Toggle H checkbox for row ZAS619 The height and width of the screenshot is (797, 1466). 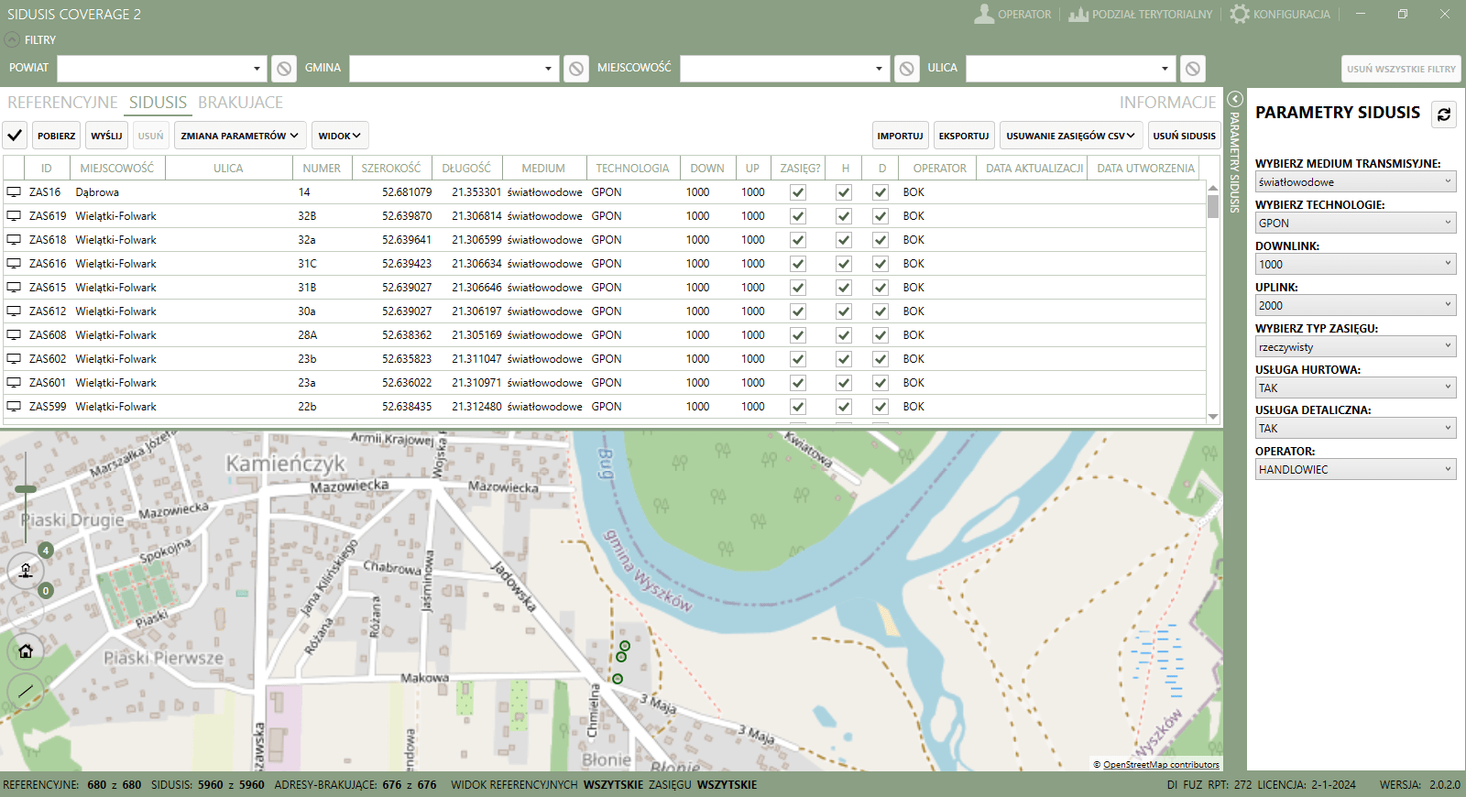tap(844, 216)
